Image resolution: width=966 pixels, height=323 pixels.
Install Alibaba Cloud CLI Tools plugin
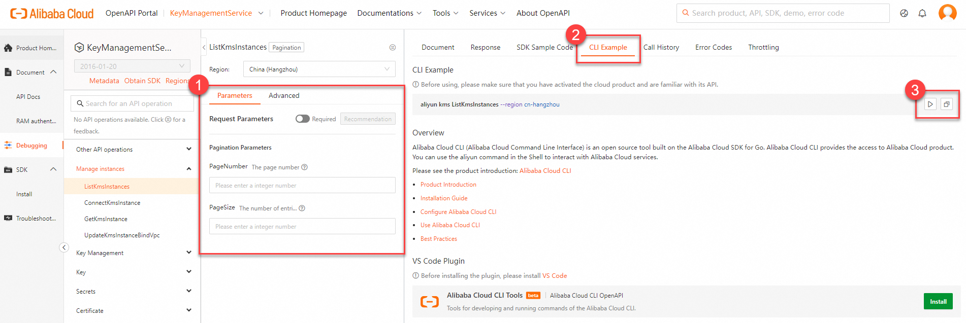[x=938, y=302]
